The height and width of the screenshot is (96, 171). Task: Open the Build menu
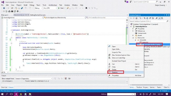(26, 5)
